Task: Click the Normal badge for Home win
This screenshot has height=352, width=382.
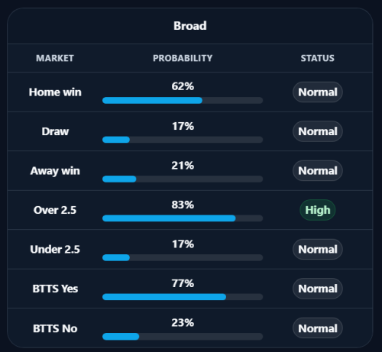Action: pos(318,92)
